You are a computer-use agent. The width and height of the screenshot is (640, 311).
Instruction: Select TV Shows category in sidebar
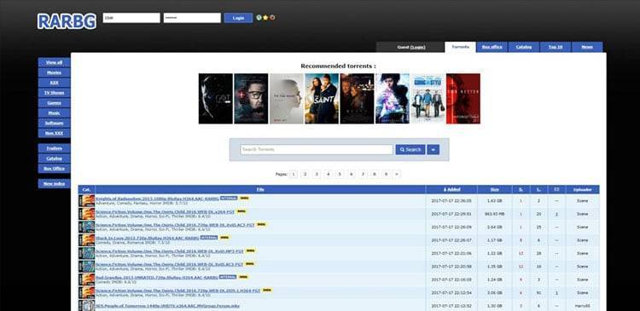point(55,93)
